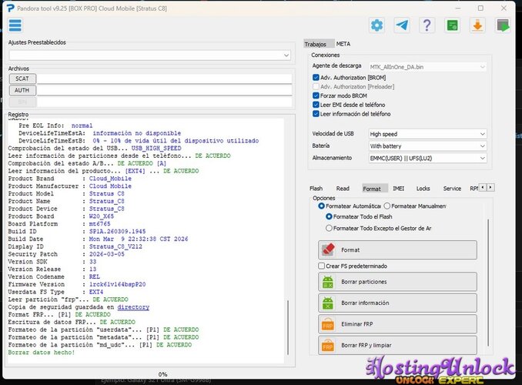This screenshot has width=522, height=385.
Task: Click the orange download arrow icon
Action: [x=477, y=25]
